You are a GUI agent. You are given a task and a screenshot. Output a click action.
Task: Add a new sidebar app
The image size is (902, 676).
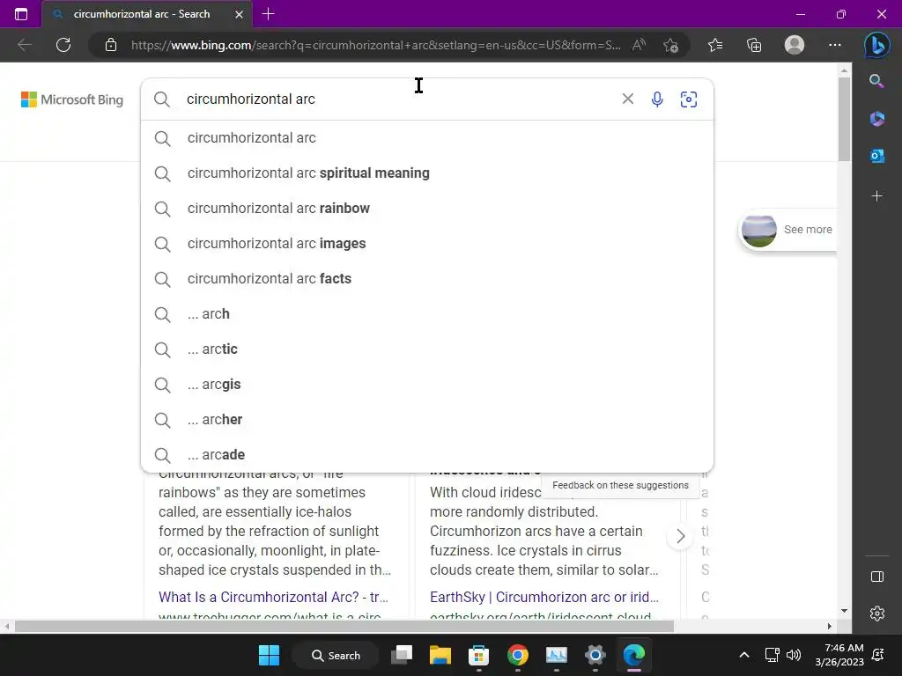click(x=876, y=196)
